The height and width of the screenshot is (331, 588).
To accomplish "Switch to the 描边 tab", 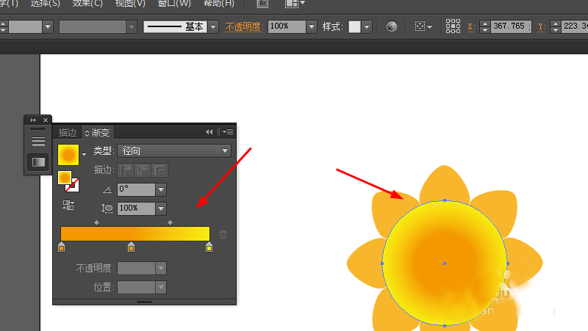I will click(x=68, y=132).
